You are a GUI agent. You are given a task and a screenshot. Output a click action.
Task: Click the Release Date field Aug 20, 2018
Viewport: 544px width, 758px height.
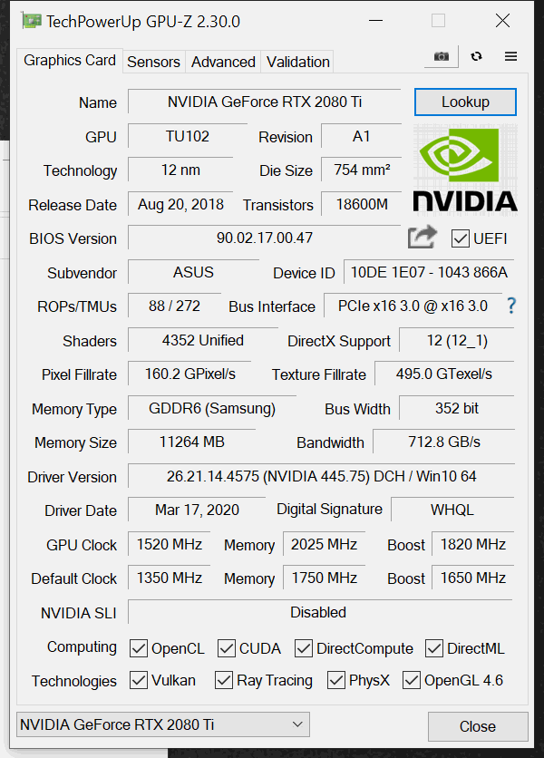point(180,204)
